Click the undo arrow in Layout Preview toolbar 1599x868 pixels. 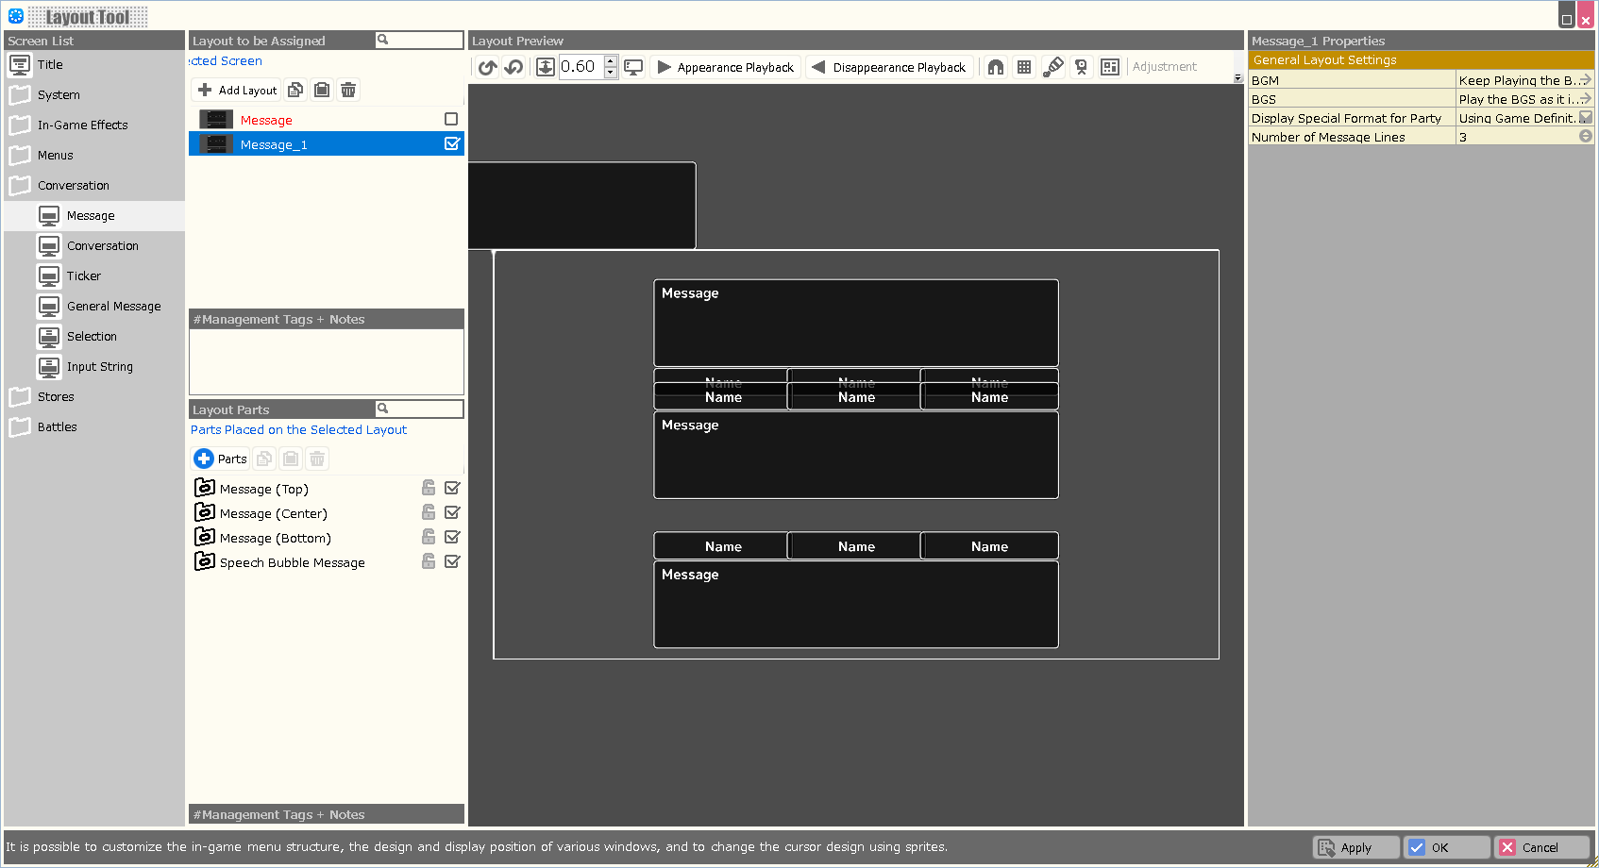point(513,67)
